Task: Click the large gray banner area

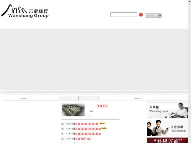Action: point(94,59)
